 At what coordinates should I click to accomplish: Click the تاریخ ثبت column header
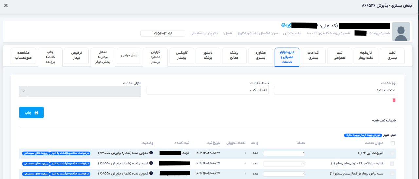213,143
